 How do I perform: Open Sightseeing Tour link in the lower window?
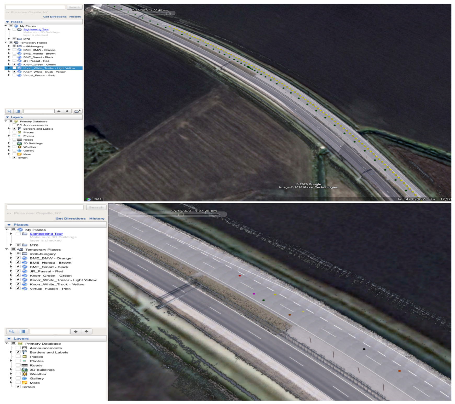coord(46,234)
